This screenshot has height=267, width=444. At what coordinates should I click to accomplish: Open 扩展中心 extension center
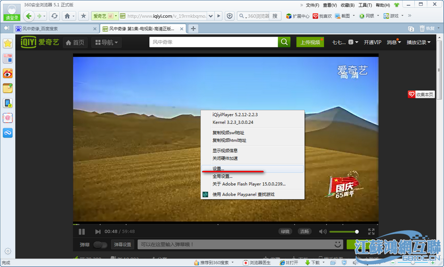(x=297, y=16)
